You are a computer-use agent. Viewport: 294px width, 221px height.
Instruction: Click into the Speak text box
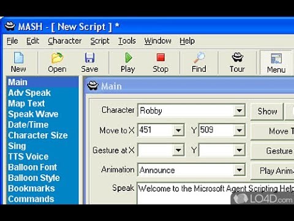[x=216, y=193]
